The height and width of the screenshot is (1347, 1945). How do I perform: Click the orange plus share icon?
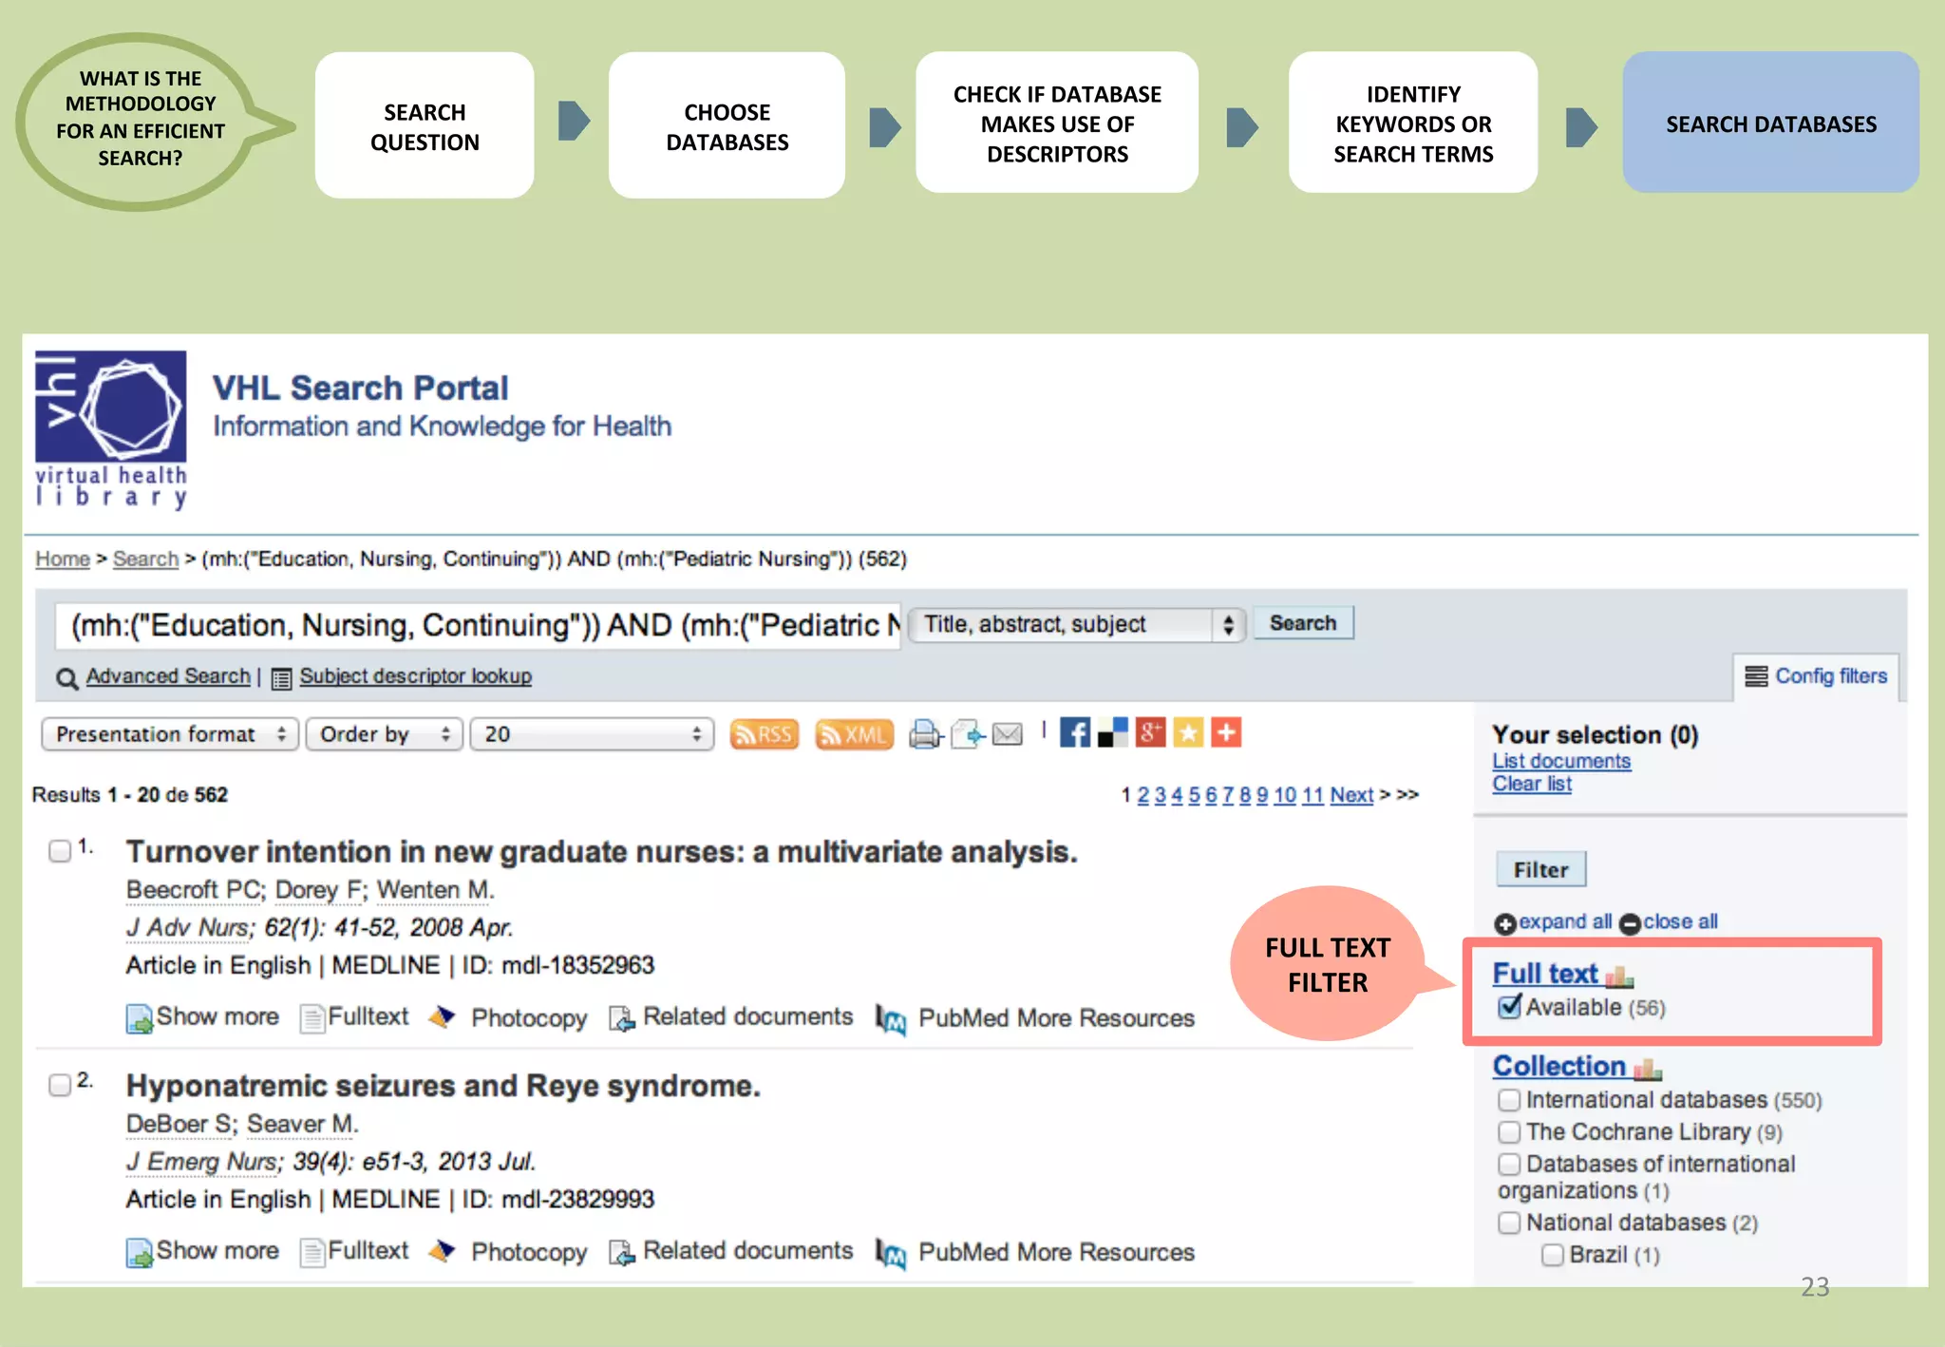(1226, 732)
